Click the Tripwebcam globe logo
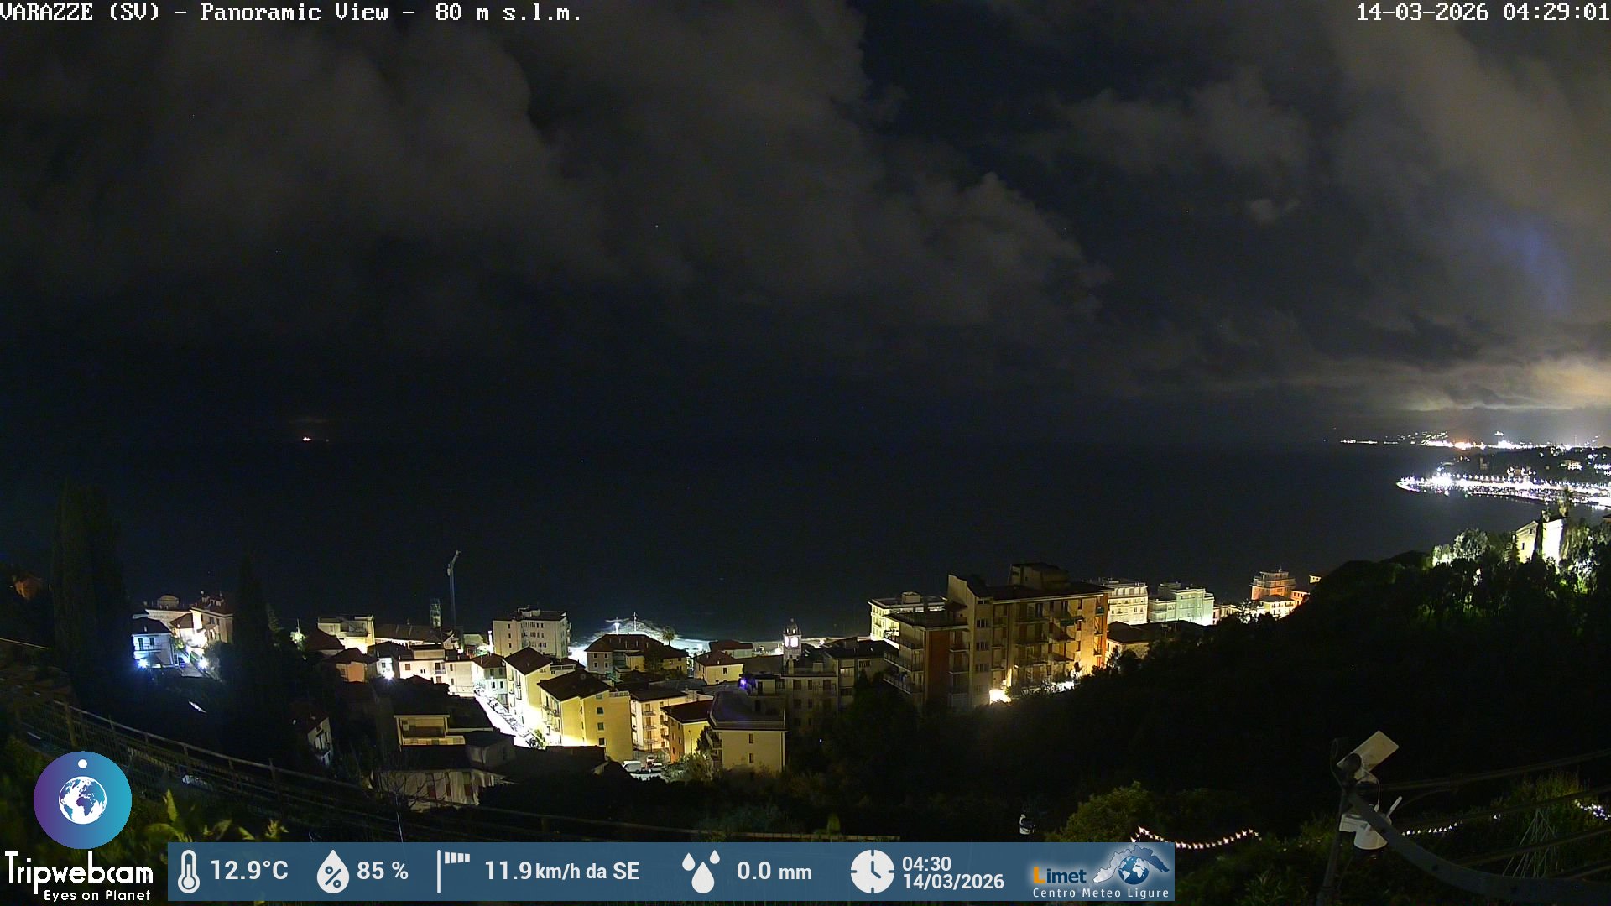The width and height of the screenshot is (1611, 906). click(82, 799)
